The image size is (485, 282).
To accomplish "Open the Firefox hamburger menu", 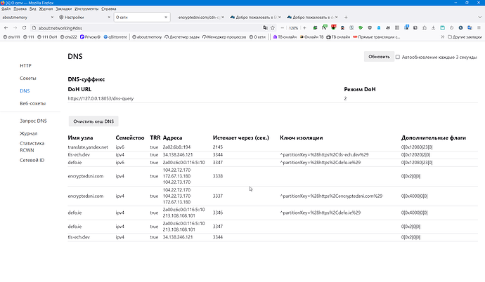I will coord(479,28).
